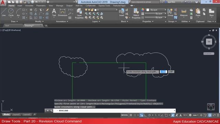Toggle dynamic input in status bar

[x=142, y=115]
